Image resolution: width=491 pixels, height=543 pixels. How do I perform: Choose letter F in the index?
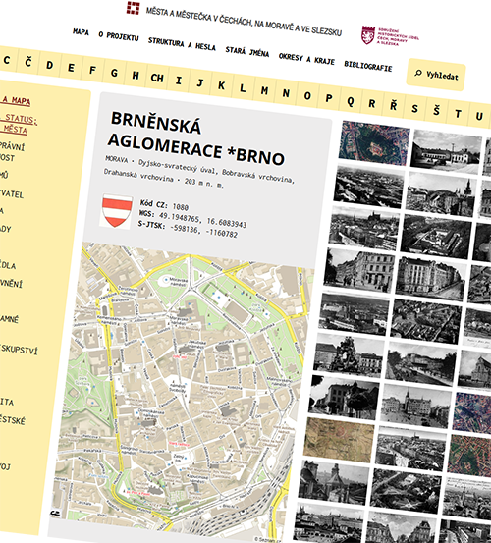pyautogui.click(x=92, y=70)
